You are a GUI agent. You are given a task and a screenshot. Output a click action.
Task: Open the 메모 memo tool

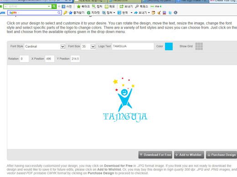110,6
